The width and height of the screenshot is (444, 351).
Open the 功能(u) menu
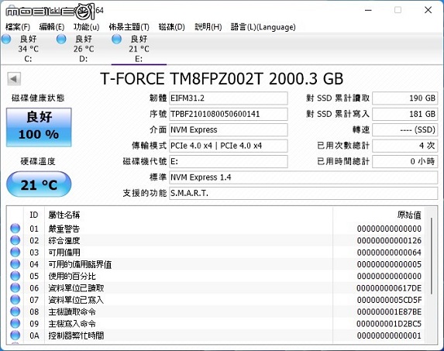(x=86, y=27)
